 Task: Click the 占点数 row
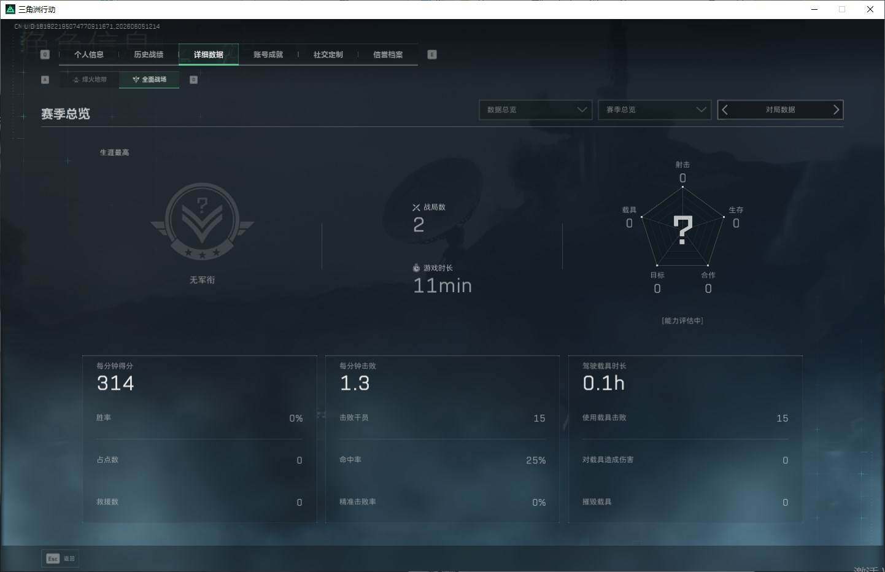click(x=199, y=460)
